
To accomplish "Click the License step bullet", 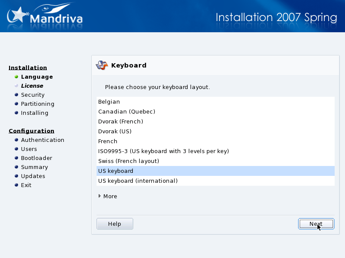I will [16, 86].
